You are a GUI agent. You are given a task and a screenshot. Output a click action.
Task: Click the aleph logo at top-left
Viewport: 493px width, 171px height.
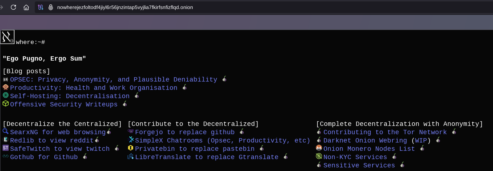(7, 37)
